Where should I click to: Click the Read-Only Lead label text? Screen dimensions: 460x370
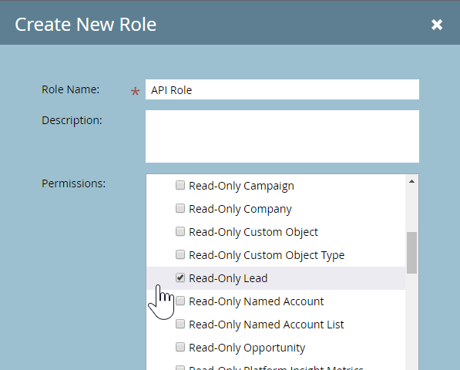228,278
